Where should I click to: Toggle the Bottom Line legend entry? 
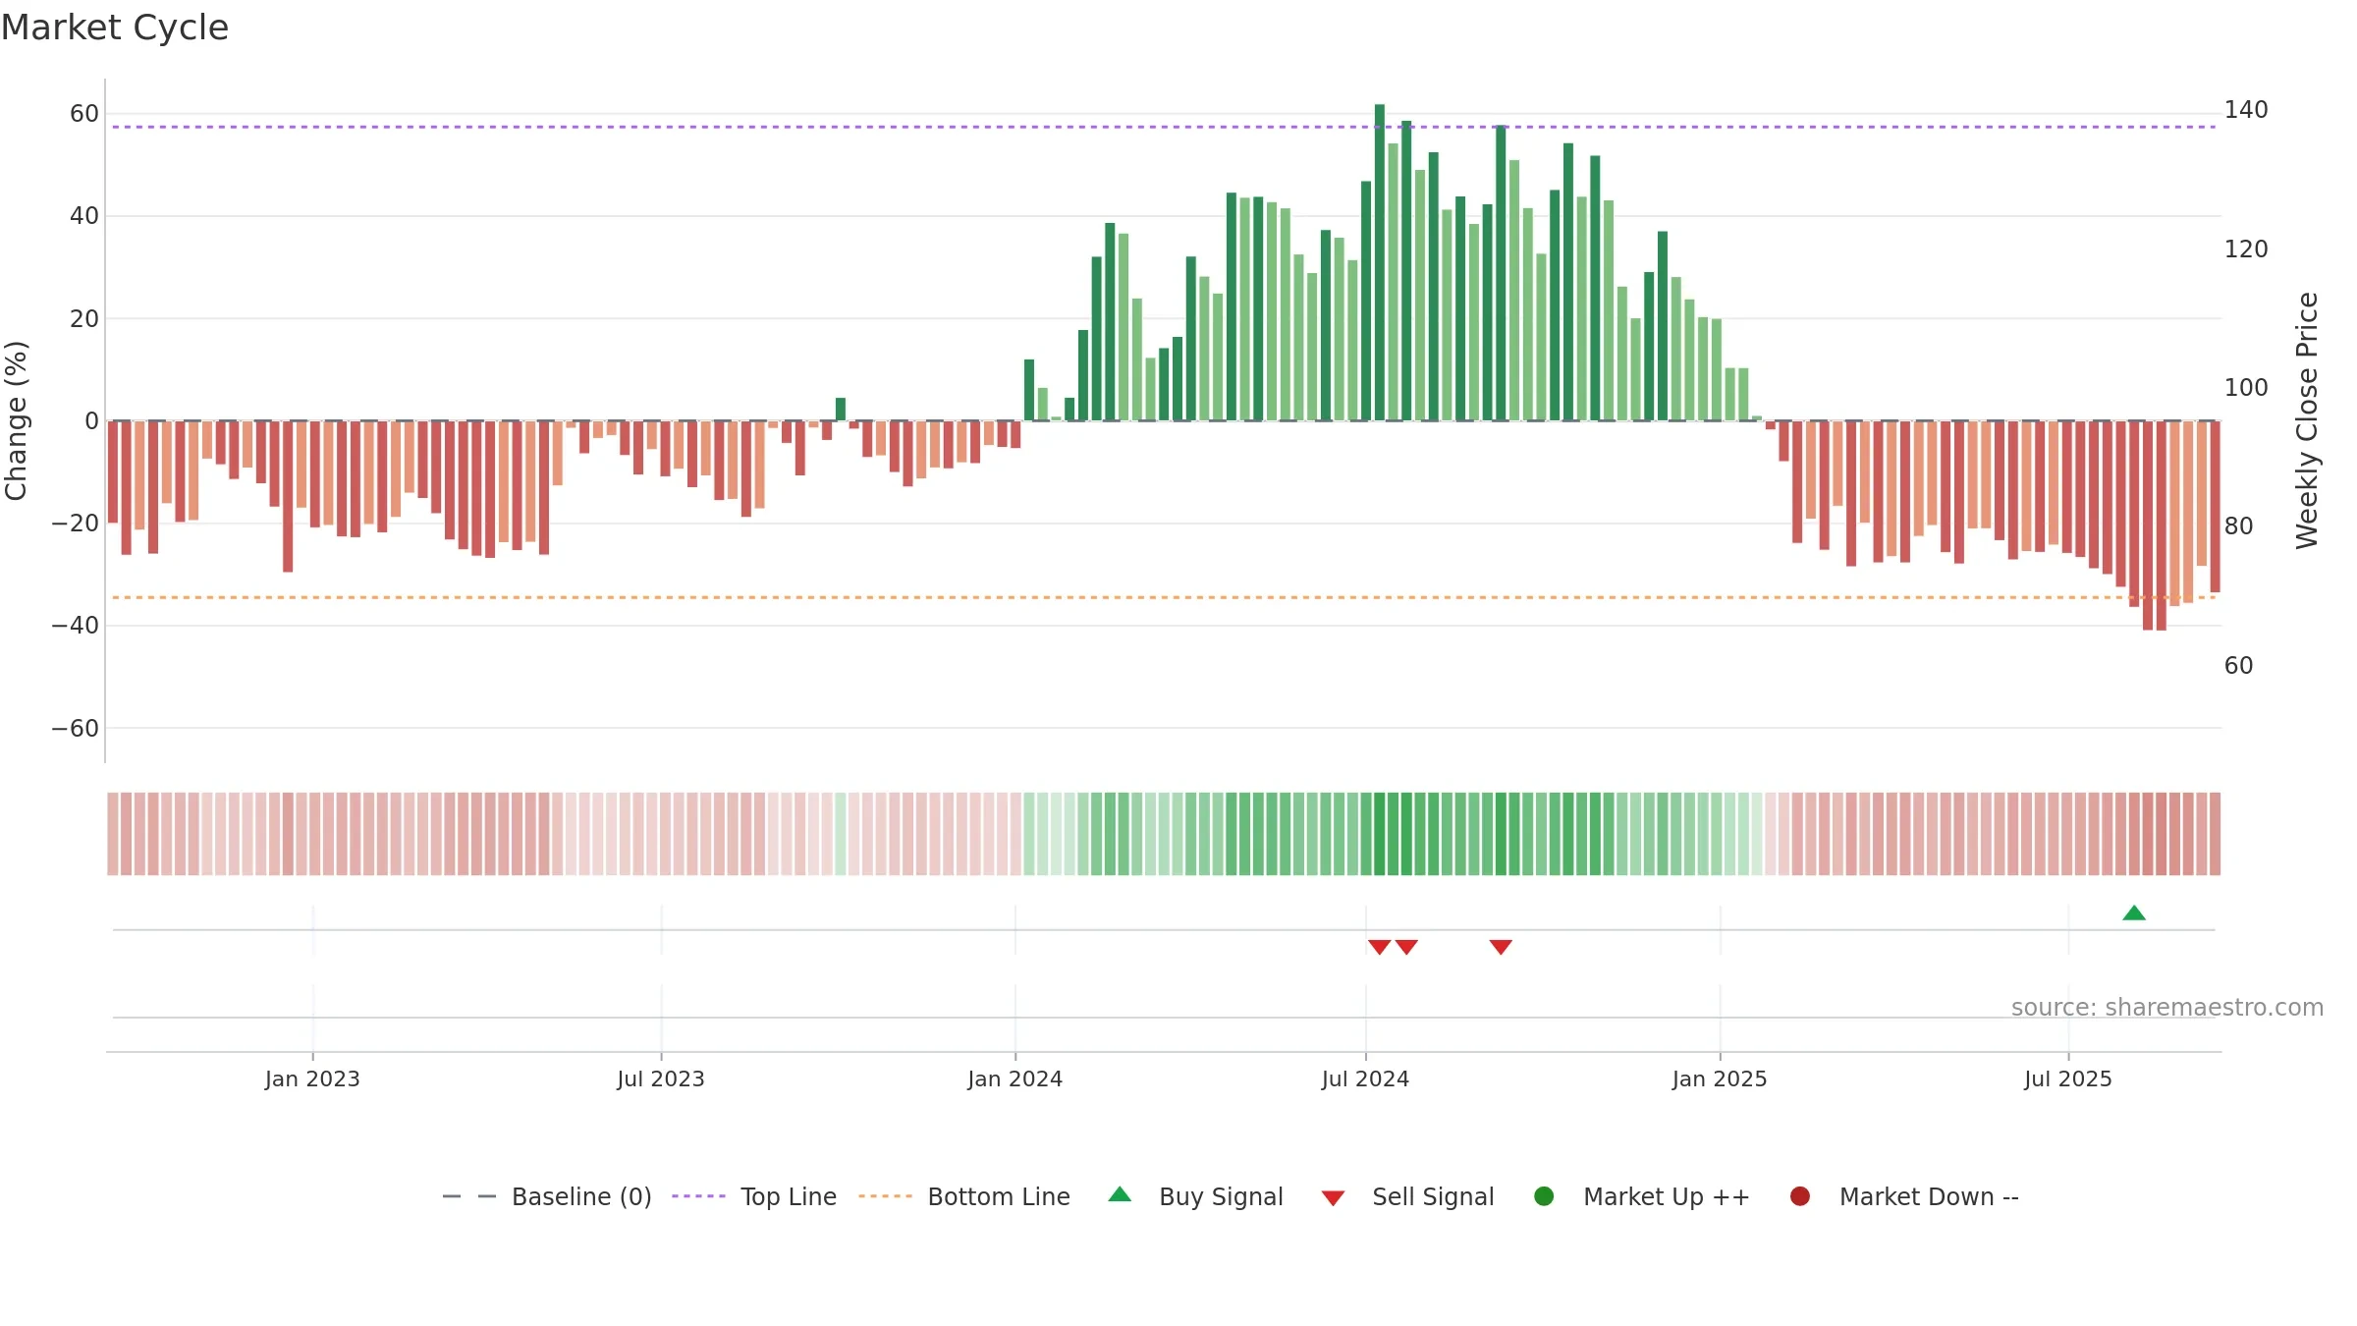tap(964, 1196)
